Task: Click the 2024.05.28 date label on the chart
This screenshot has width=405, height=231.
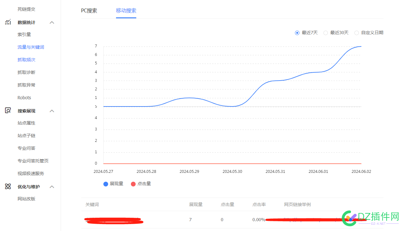Action: [x=146, y=172]
